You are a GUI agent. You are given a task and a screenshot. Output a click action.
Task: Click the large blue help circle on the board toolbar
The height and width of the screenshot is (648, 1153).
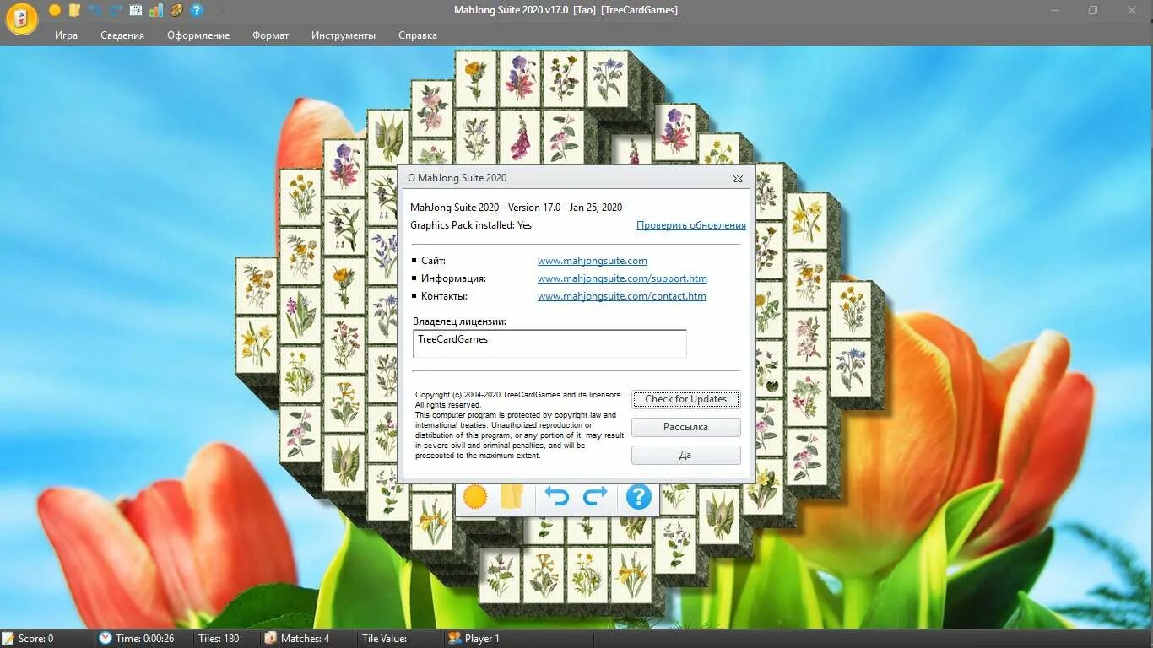point(639,497)
